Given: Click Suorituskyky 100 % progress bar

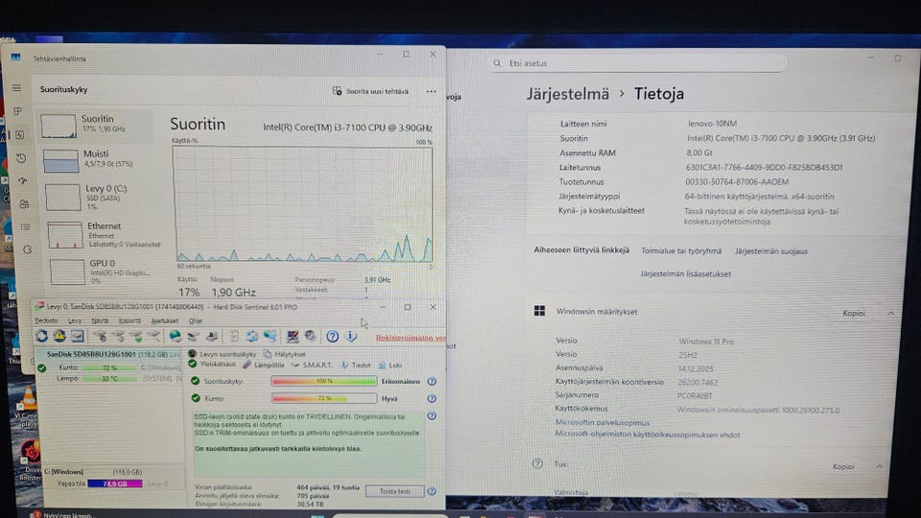Looking at the screenshot, I should pyautogui.click(x=323, y=381).
